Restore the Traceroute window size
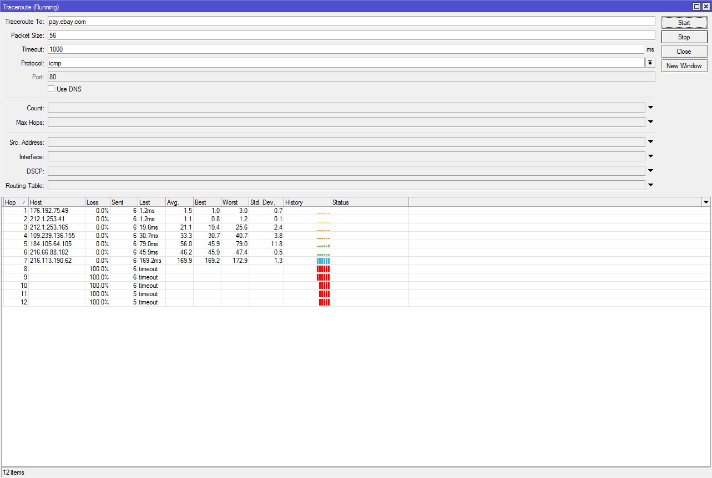This screenshot has height=478, width=712. pos(696,7)
